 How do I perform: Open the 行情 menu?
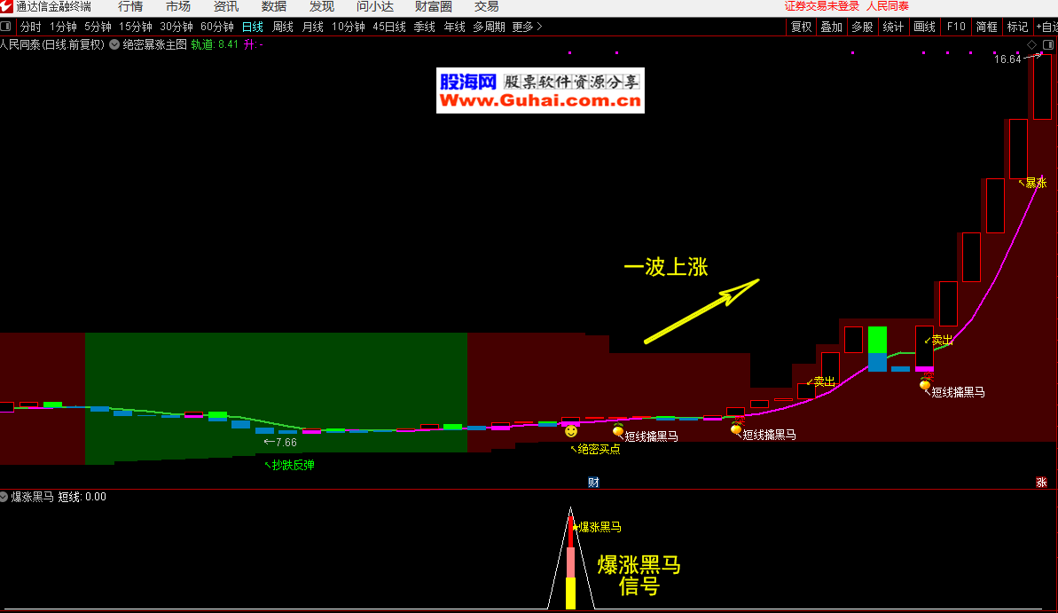coord(130,6)
